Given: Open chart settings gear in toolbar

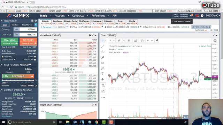Looking at the screenshot, I should click(129, 41).
